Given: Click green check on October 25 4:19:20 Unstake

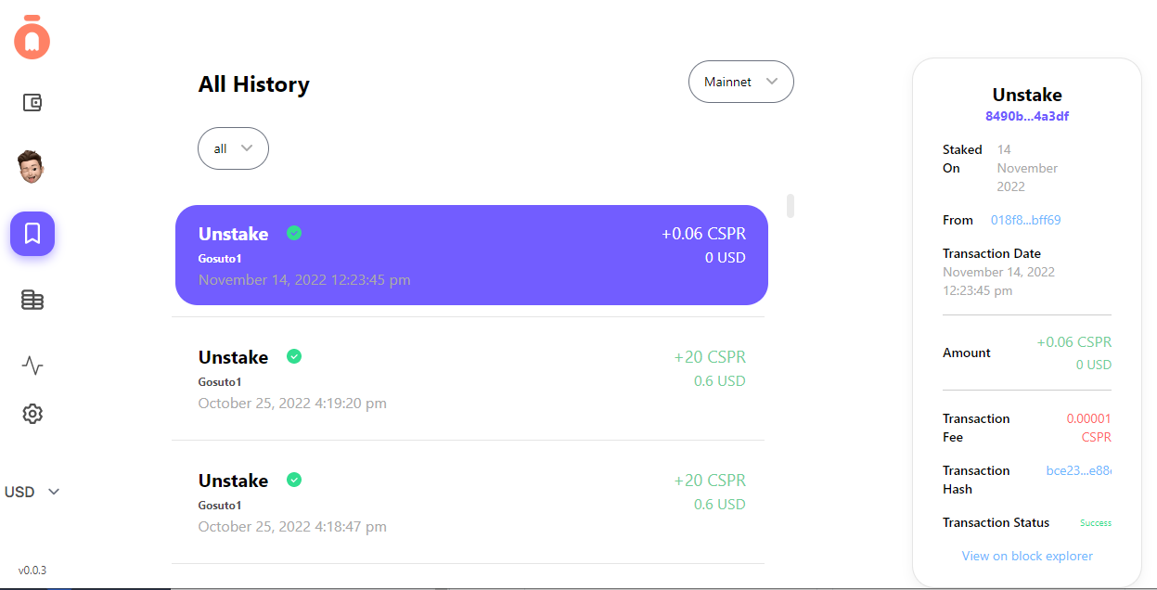Looking at the screenshot, I should pyautogui.click(x=294, y=356).
